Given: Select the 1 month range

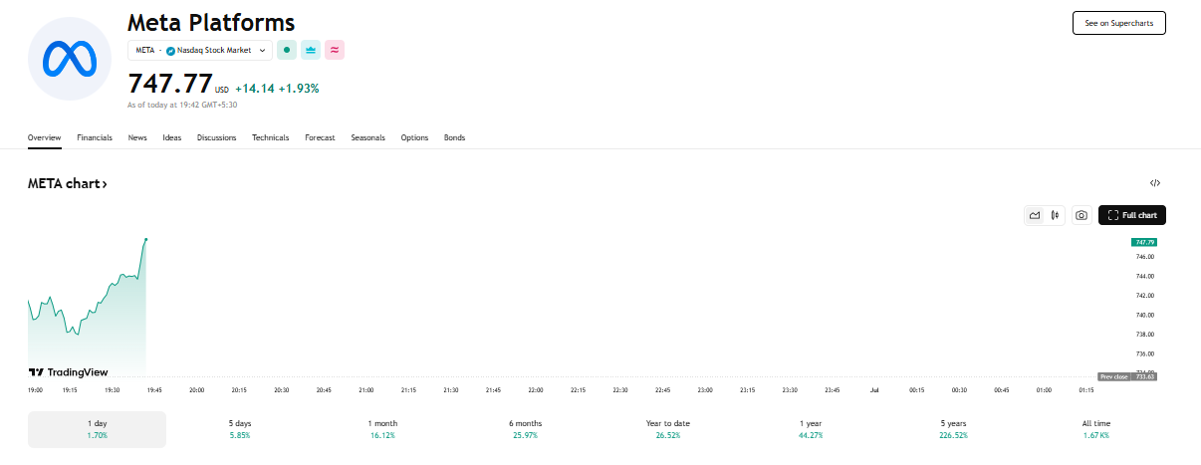Looking at the screenshot, I should (x=382, y=429).
